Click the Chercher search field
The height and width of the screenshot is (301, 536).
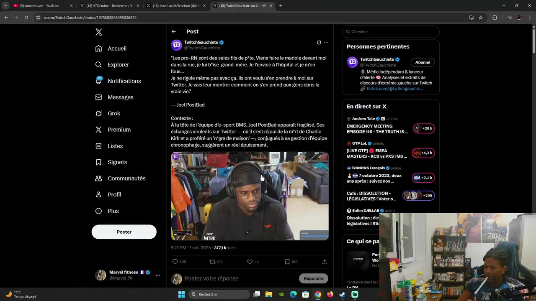(x=391, y=32)
